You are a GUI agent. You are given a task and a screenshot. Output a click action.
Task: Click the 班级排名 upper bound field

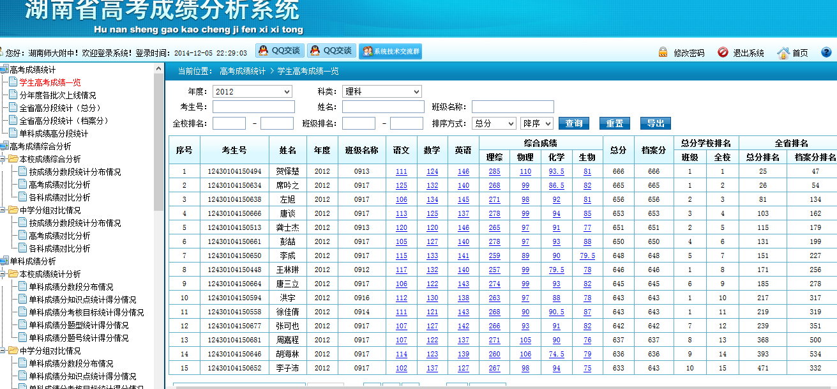click(407, 123)
